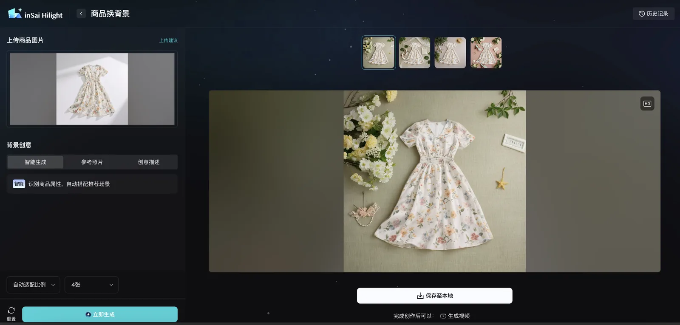This screenshot has height=325, width=680.
Task: Open 历史记录 history button
Action: click(654, 14)
